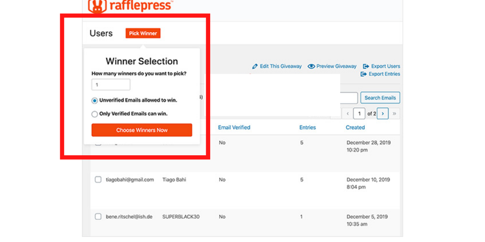This screenshot has height=242, width=485.
Task: Click the Export Users icon
Action: tap(366, 66)
